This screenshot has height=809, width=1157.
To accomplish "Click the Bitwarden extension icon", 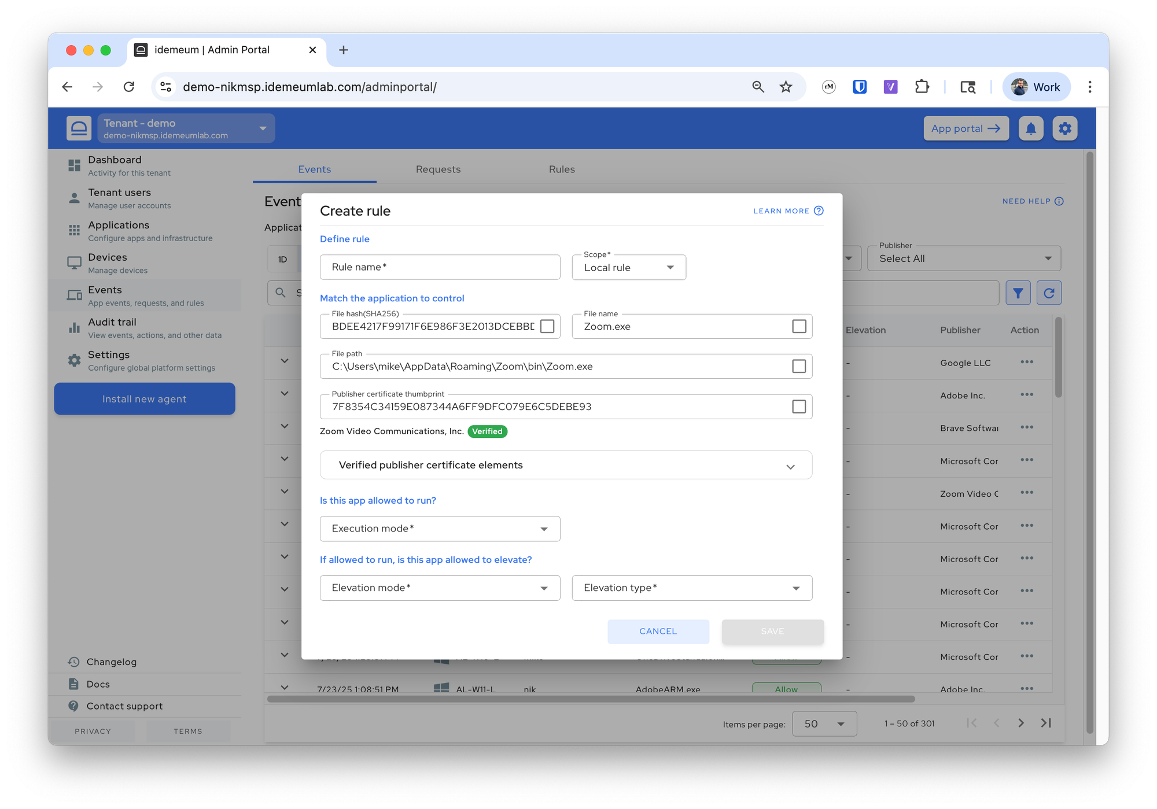I will (860, 87).
